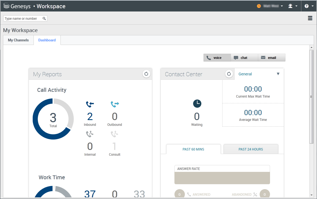Open the agent status user dropdown
Viewport: 317px width, 199px height.
pos(270,6)
